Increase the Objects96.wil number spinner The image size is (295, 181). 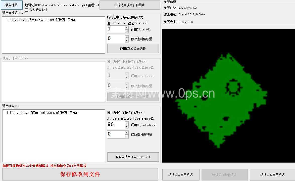pos(127,123)
